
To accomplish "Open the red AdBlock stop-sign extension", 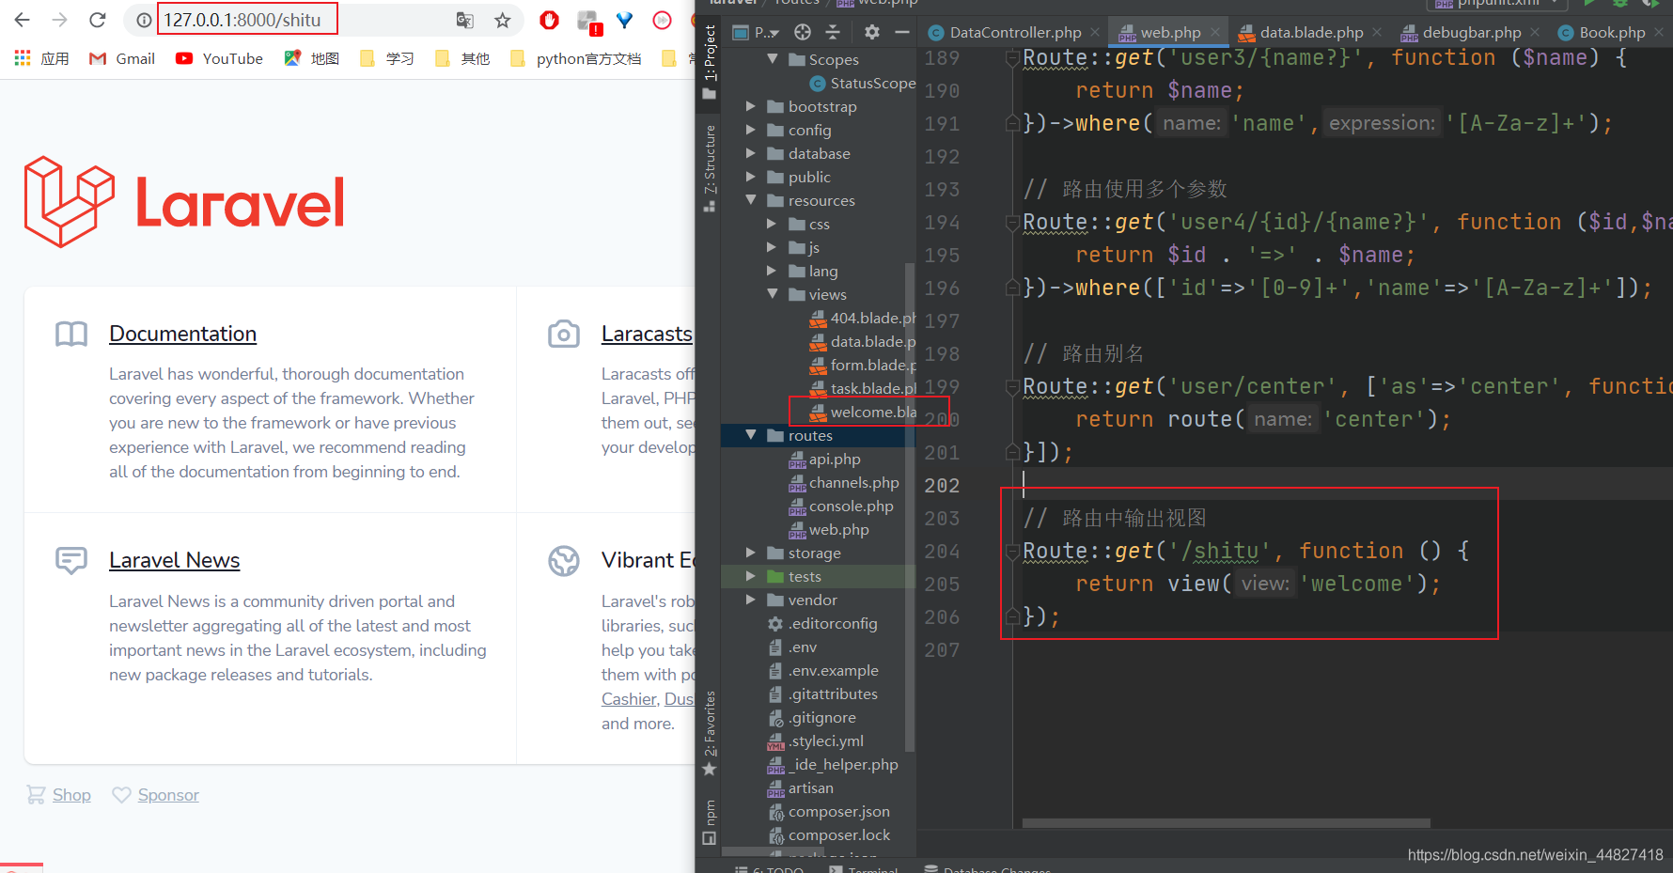I will point(550,20).
